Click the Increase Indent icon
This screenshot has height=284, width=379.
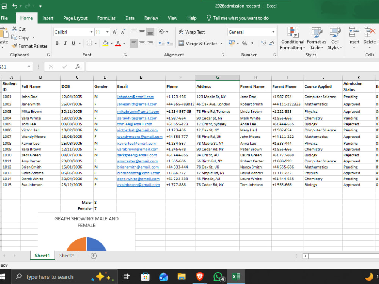(x=170, y=43)
